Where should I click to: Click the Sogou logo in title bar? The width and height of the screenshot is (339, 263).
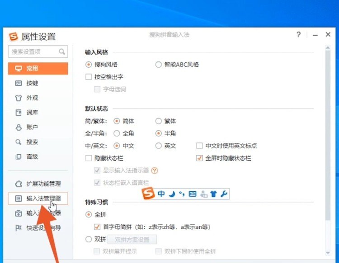pyautogui.click(x=13, y=37)
